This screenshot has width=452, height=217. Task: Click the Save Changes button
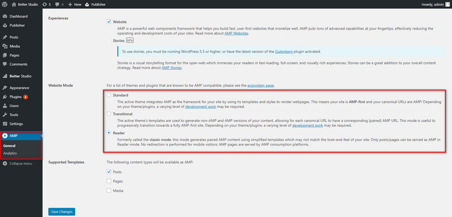pyautogui.click(x=62, y=212)
